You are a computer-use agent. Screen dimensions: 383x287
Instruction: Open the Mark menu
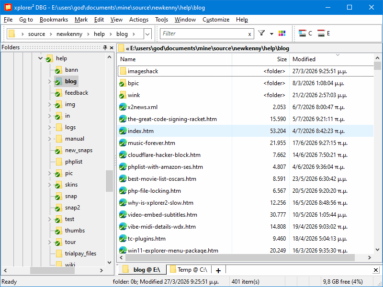[81, 20]
